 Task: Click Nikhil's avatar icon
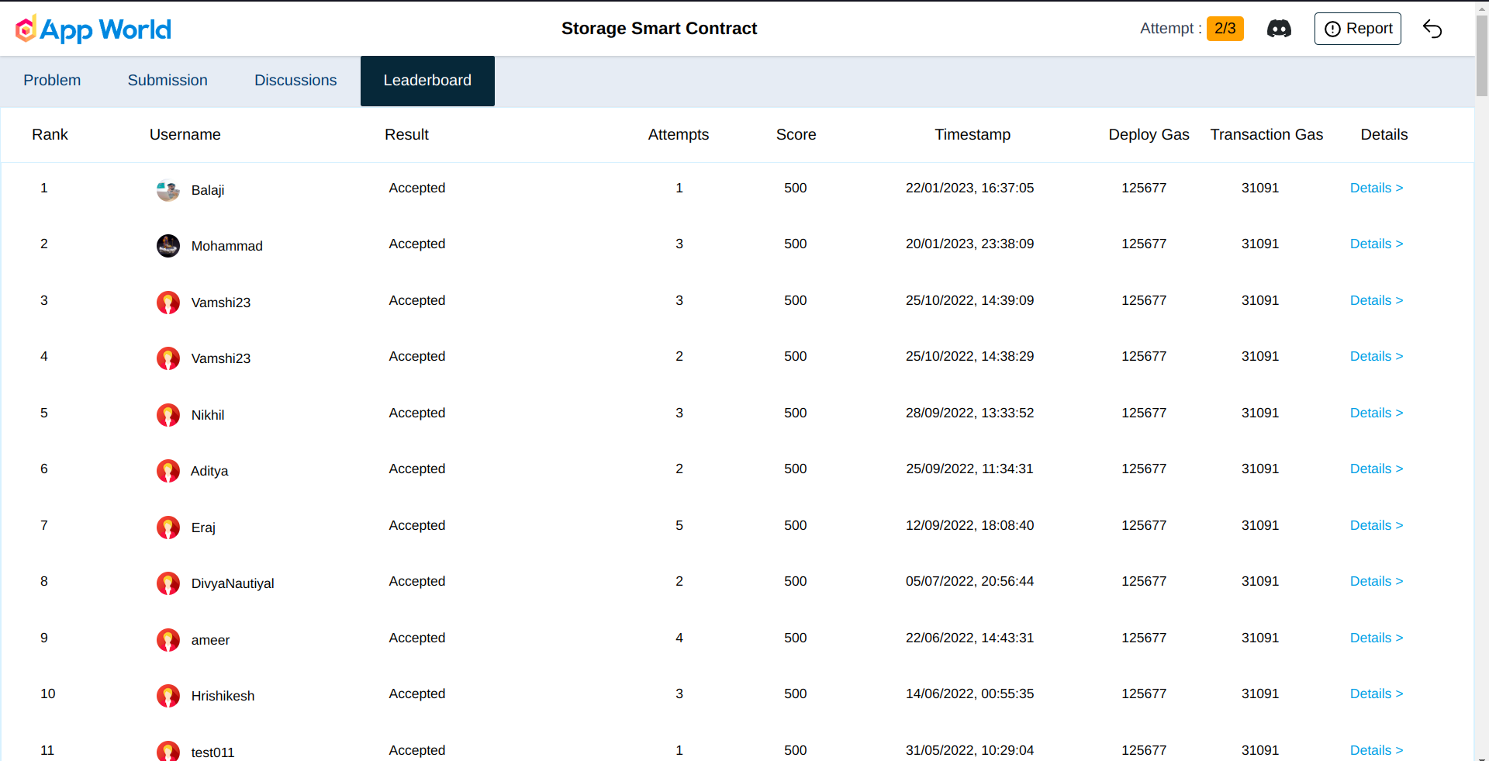click(x=168, y=415)
